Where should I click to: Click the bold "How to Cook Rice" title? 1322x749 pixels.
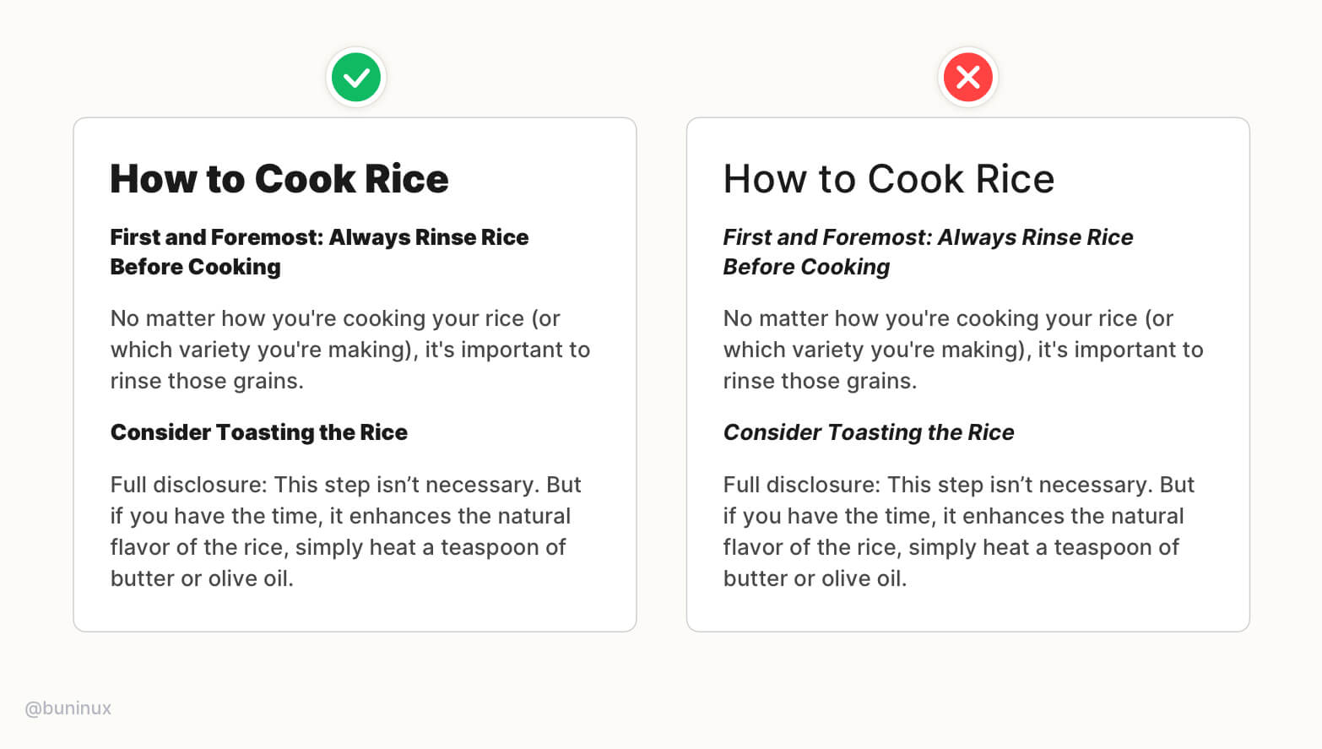coord(279,179)
